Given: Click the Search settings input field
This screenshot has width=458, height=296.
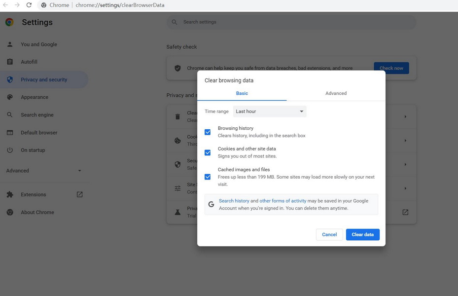Looking at the screenshot, I should [x=296, y=22].
